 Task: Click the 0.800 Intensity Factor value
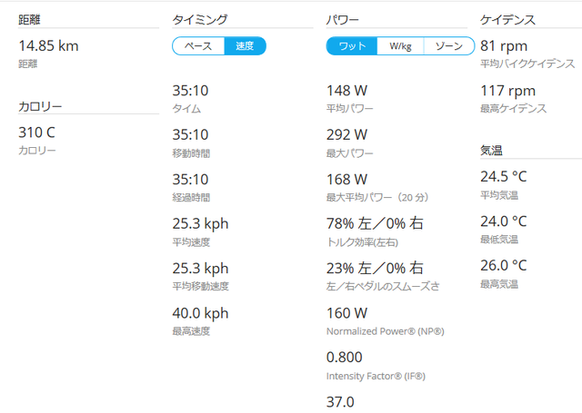click(346, 358)
